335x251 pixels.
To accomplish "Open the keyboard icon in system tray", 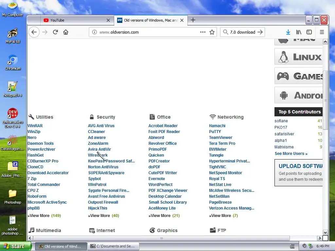I will (x=292, y=246).
